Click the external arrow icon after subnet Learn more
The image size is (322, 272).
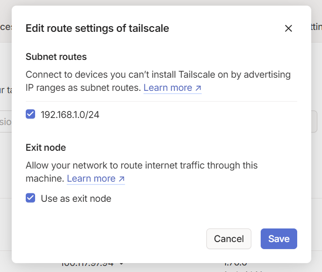[x=198, y=88]
